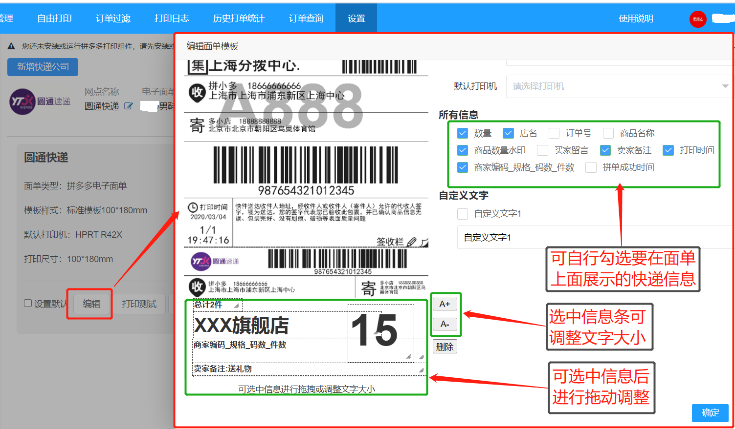The image size is (735, 429).
Task: Open the 默认打印机 printer dropdown
Action: click(x=618, y=86)
